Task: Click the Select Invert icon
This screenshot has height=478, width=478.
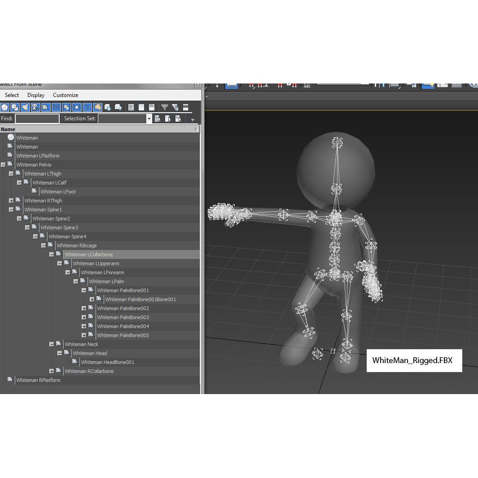Action: 152,107
